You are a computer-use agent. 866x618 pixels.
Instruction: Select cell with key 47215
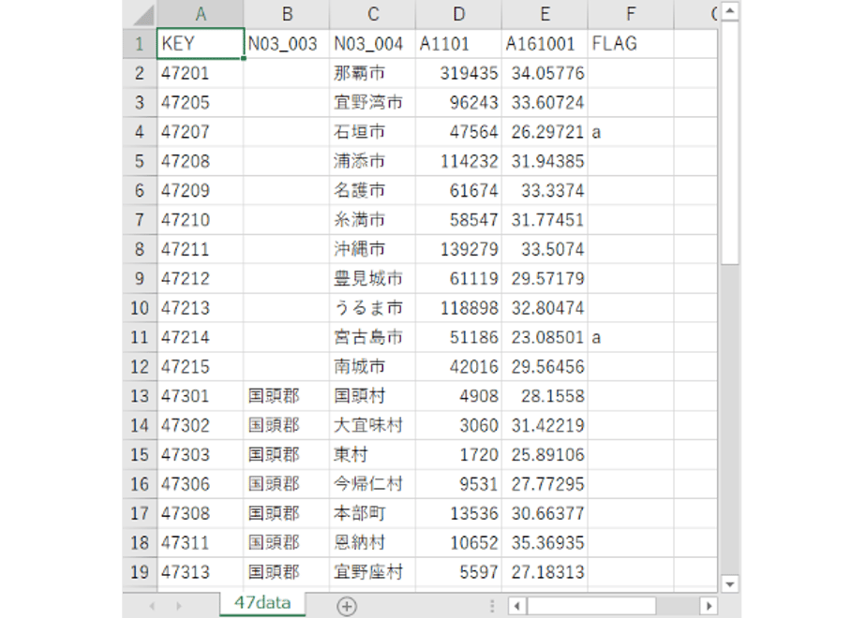[201, 366]
